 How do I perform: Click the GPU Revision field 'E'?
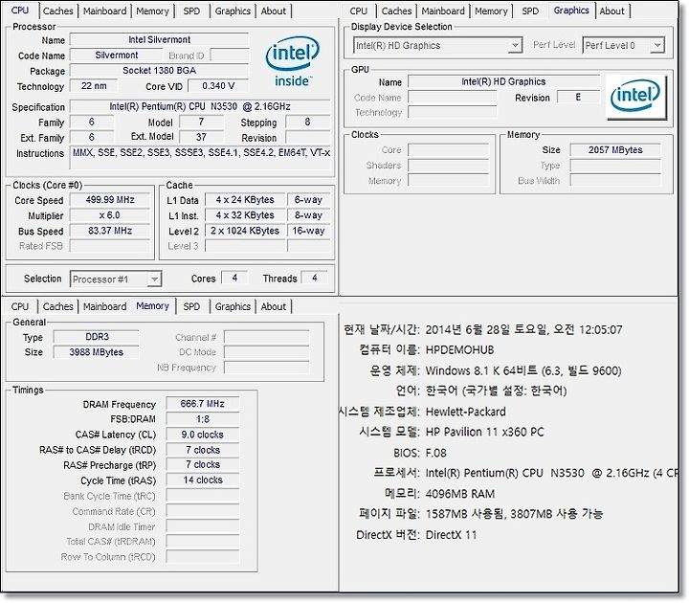[x=578, y=97]
